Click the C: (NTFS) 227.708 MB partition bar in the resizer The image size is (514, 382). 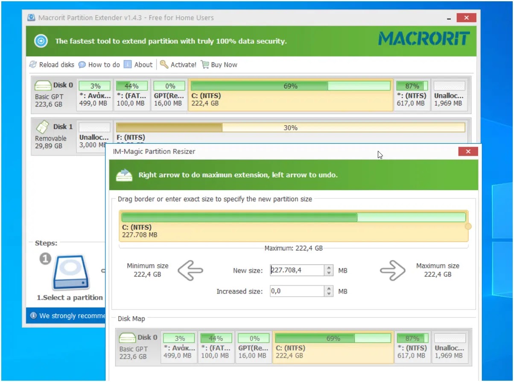click(294, 226)
